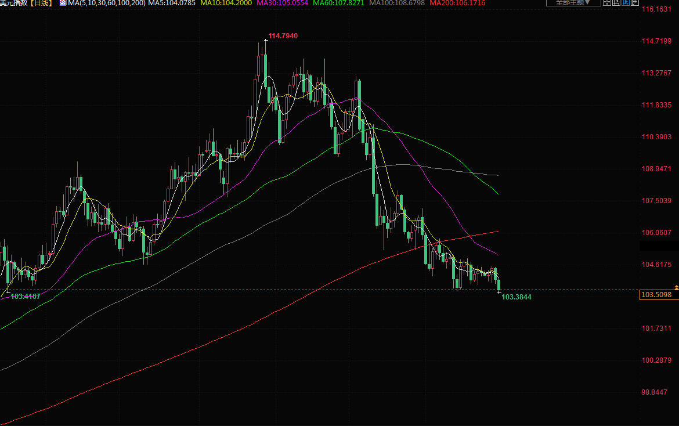679x426 pixels.
Task: Click the cross marker at the 114.7940 peak
Action: click(x=266, y=39)
